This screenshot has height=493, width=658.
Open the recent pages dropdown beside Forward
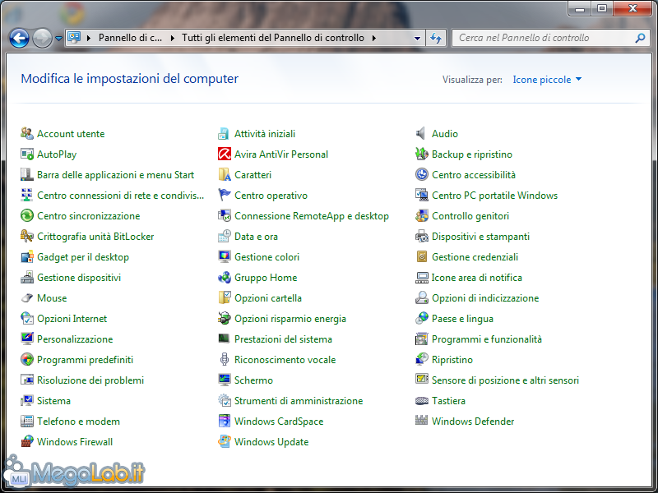(58, 39)
